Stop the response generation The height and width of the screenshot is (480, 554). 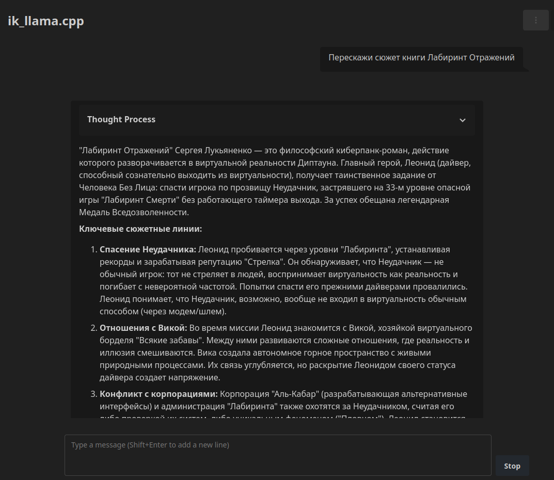[512, 466]
